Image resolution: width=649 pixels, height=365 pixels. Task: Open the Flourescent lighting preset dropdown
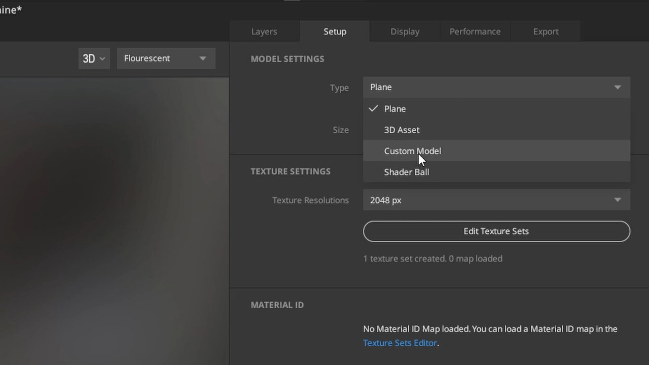click(x=166, y=58)
